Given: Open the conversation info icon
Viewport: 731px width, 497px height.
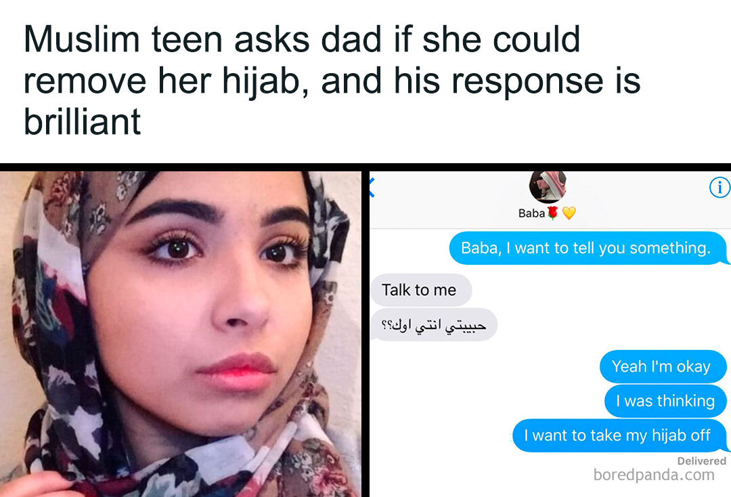Looking at the screenshot, I should pos(719,188).
